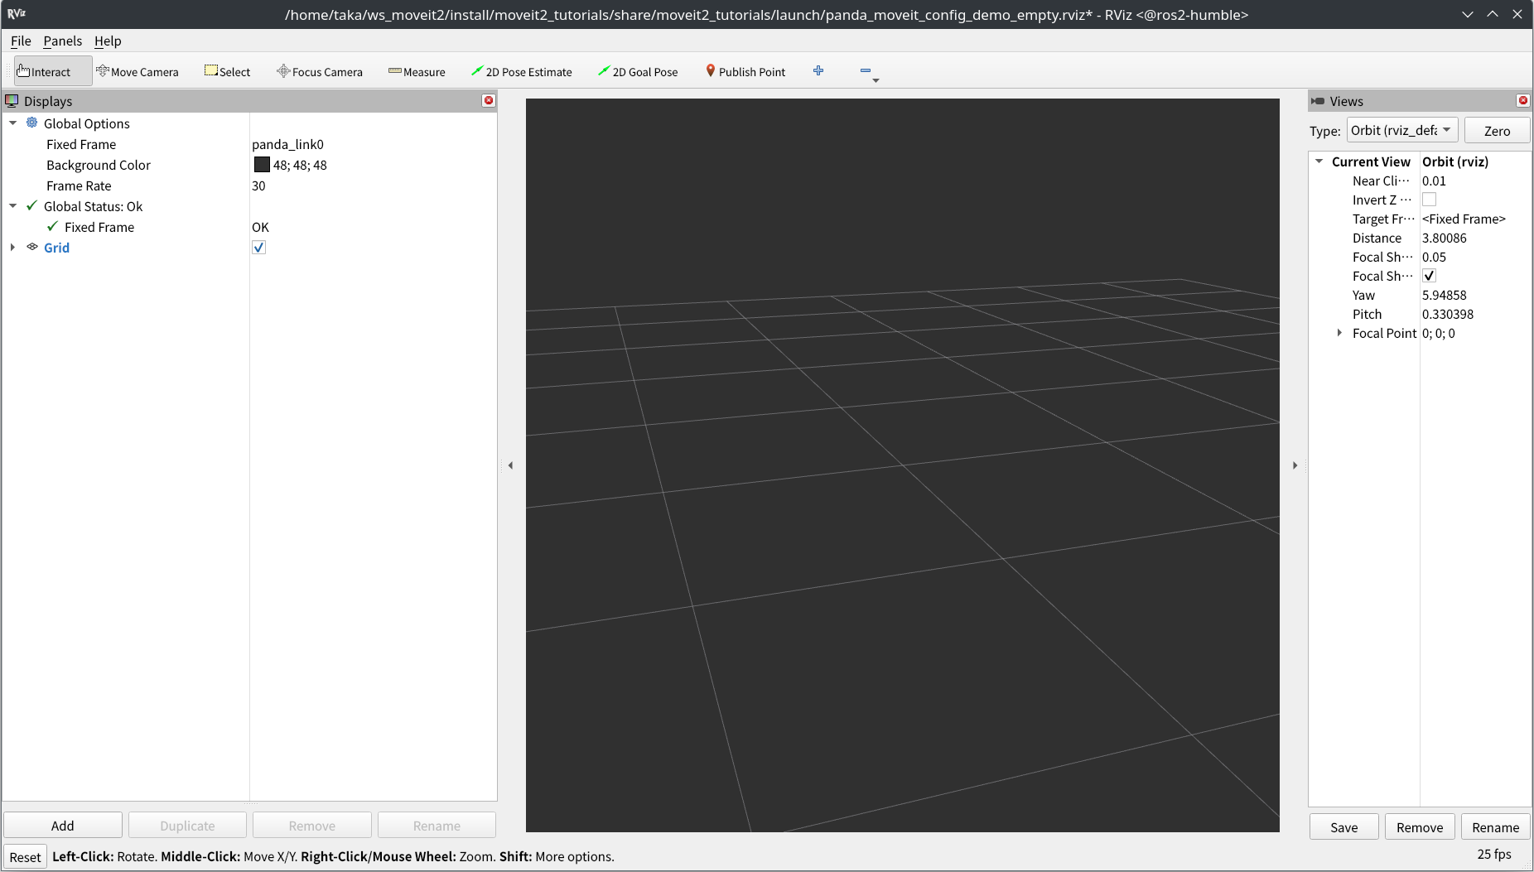
Task: Click the Fixed Frame OK status text
Action: pos(260,227)
